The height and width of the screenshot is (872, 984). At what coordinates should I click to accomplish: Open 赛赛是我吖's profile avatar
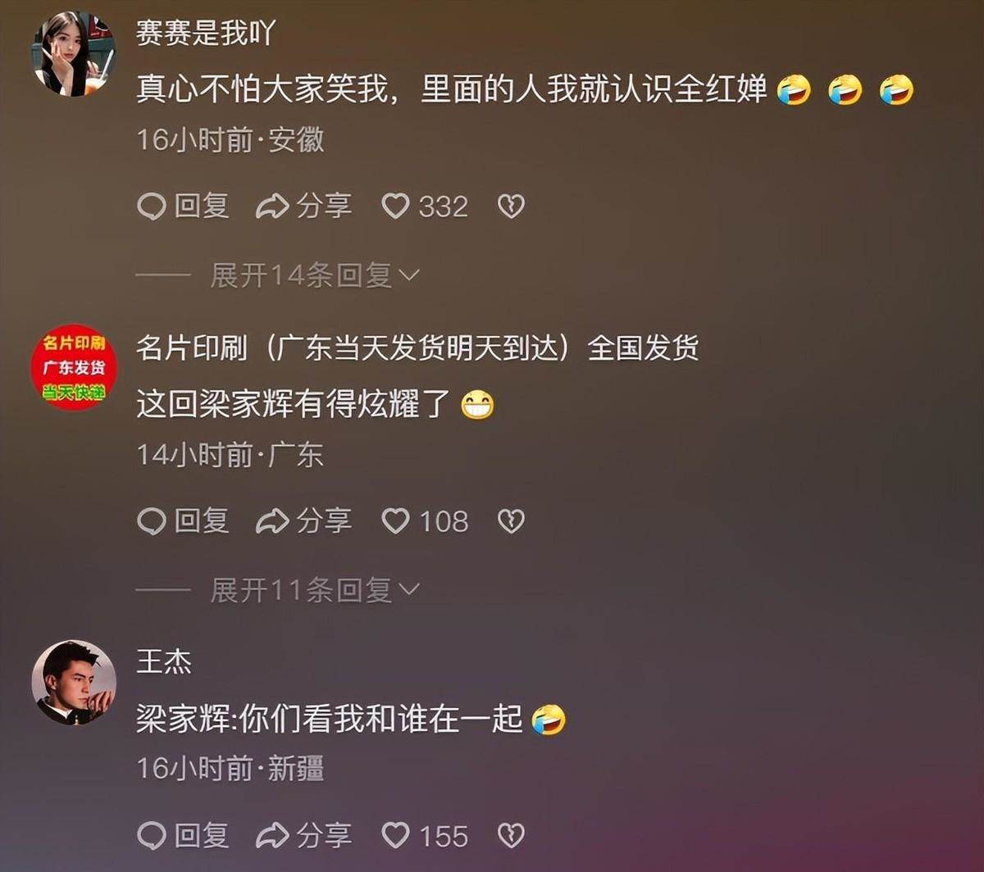tap(74, 54)
